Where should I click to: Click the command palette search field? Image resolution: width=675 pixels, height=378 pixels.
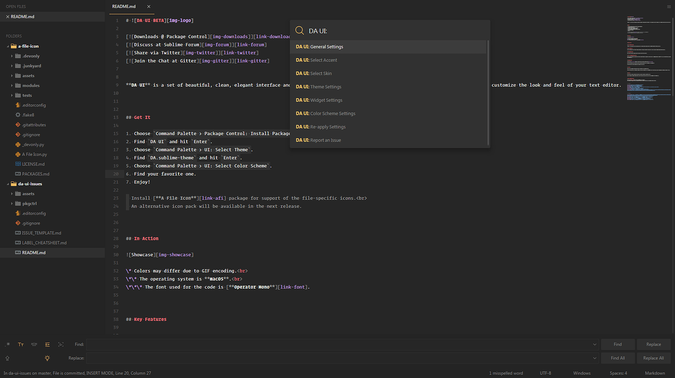396,31
